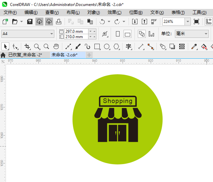Select the Color Eyedropper tool
This screenshot has width=213, height=182.
point(194,47)
